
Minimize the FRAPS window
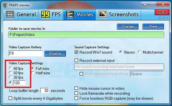tap(145, 4)
